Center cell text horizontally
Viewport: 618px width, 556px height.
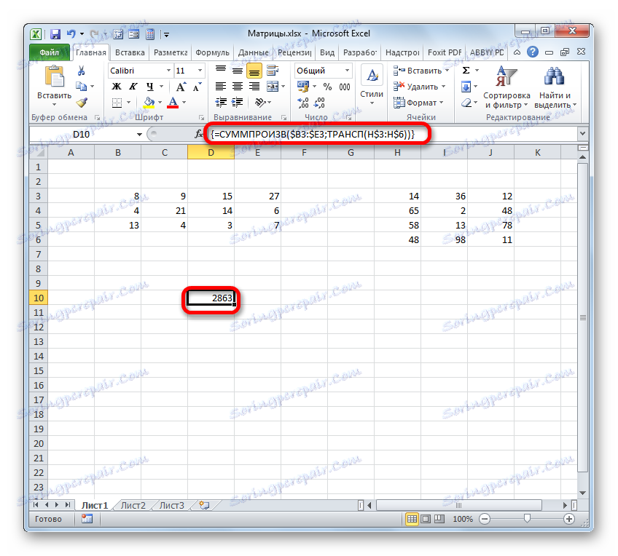pos(238,87)
